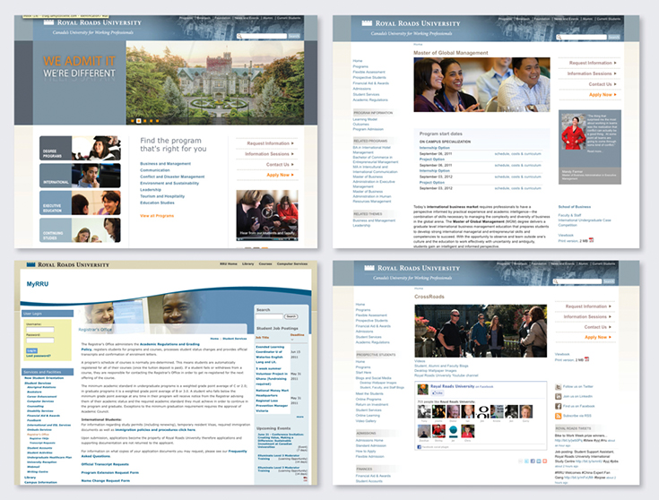The height and width of the screenshot is (500, 659).
Task: Open RRU Home in MyRRU top menu
Action: (229, 263)
